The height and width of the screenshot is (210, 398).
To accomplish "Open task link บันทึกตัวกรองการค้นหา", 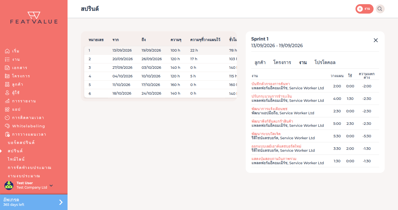I will coord(271,84).
